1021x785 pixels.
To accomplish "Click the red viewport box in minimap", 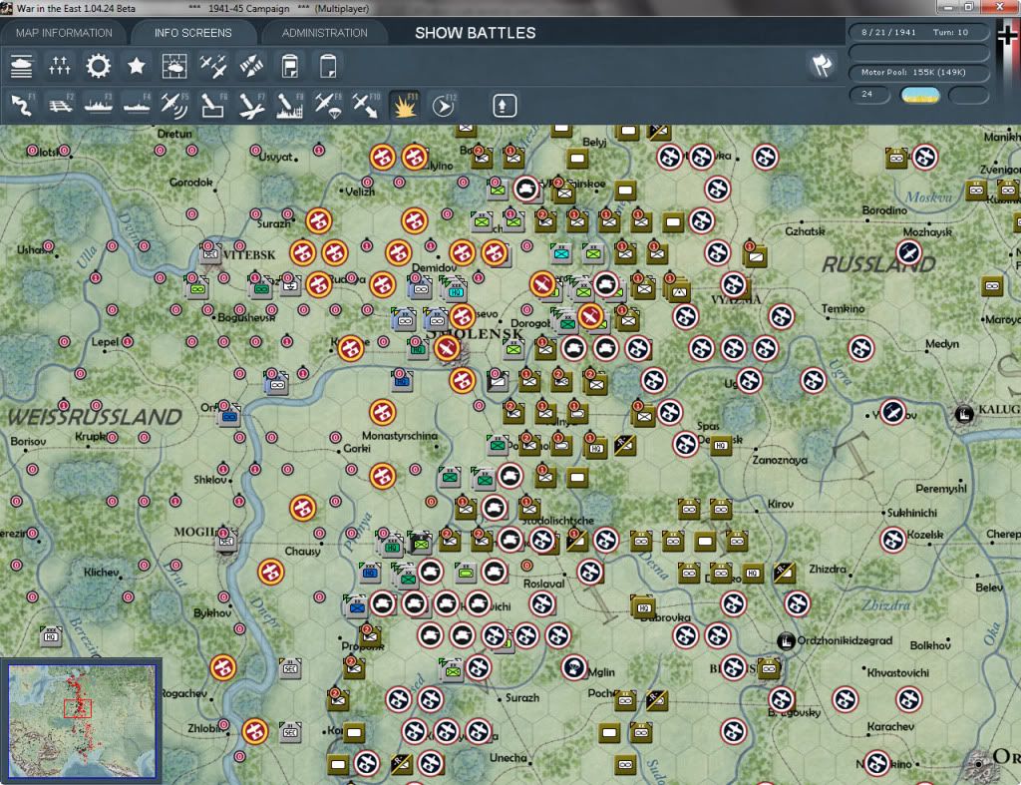I will tap(78, 708).
